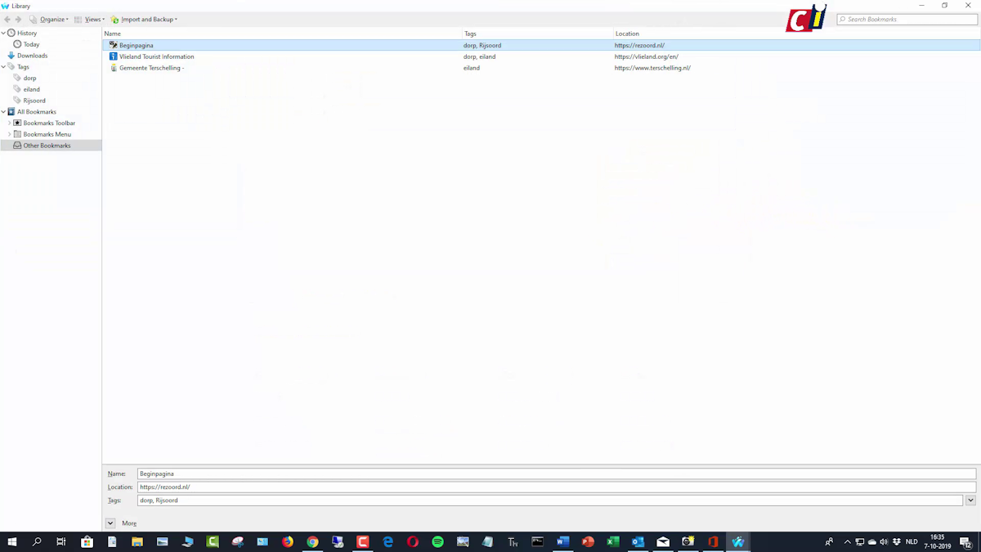
Task: Select the Tags folder in sidebar
Action: click(x=23, y=67)
